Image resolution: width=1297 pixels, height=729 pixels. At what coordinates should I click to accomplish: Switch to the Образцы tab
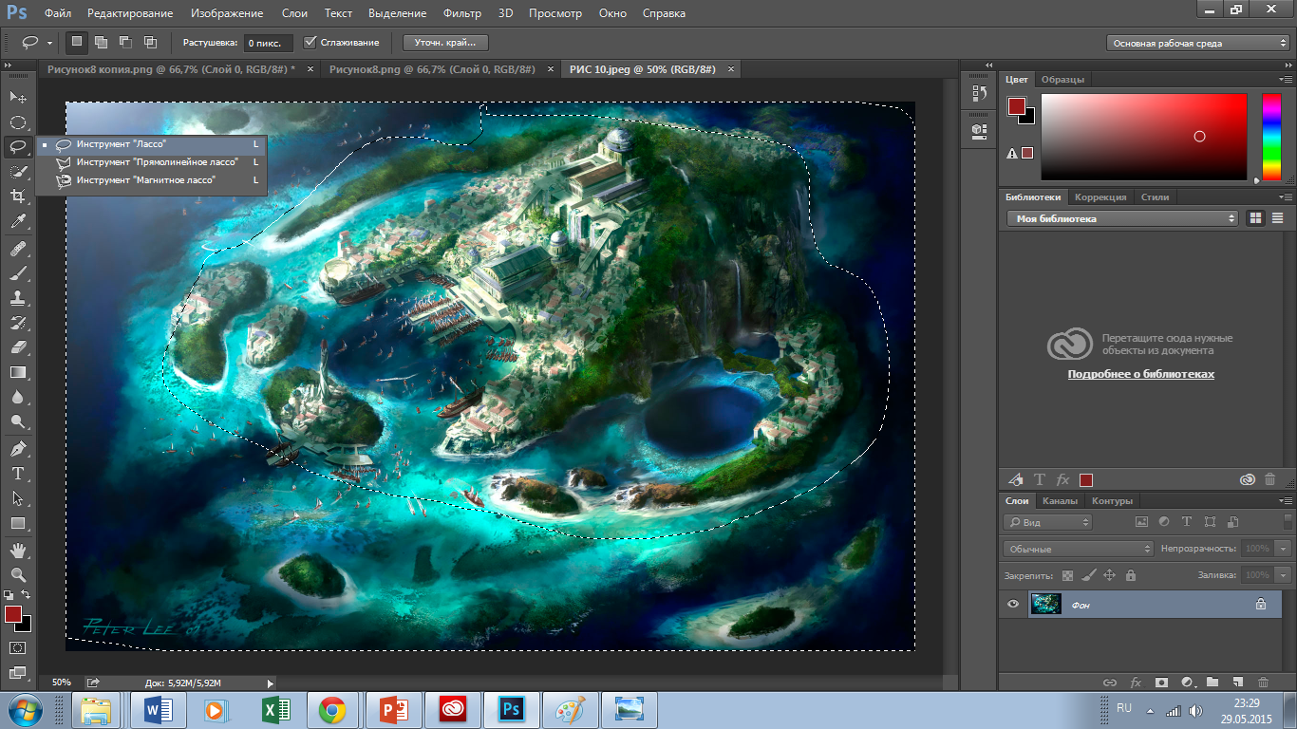pyautogui.click(x=1062, y=80)
